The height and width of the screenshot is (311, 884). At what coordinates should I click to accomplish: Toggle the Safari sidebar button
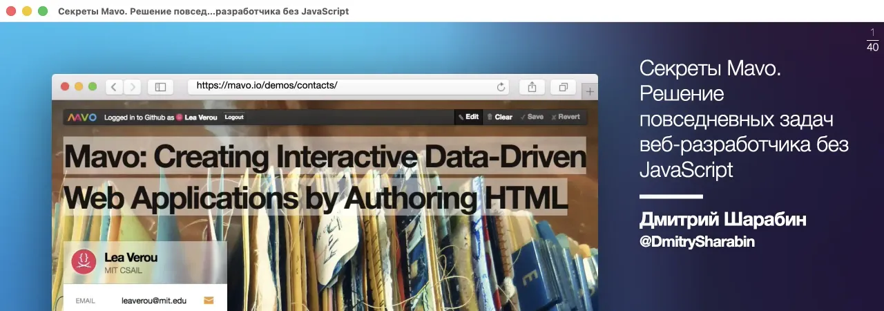click(x=160, y=87)
